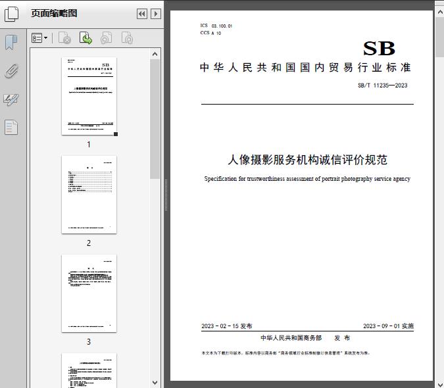Image resolution: width=444 pixels, height=388 pixels.
Task: Click the 2023-09-01 实施 date
Action: click(389, 326)
